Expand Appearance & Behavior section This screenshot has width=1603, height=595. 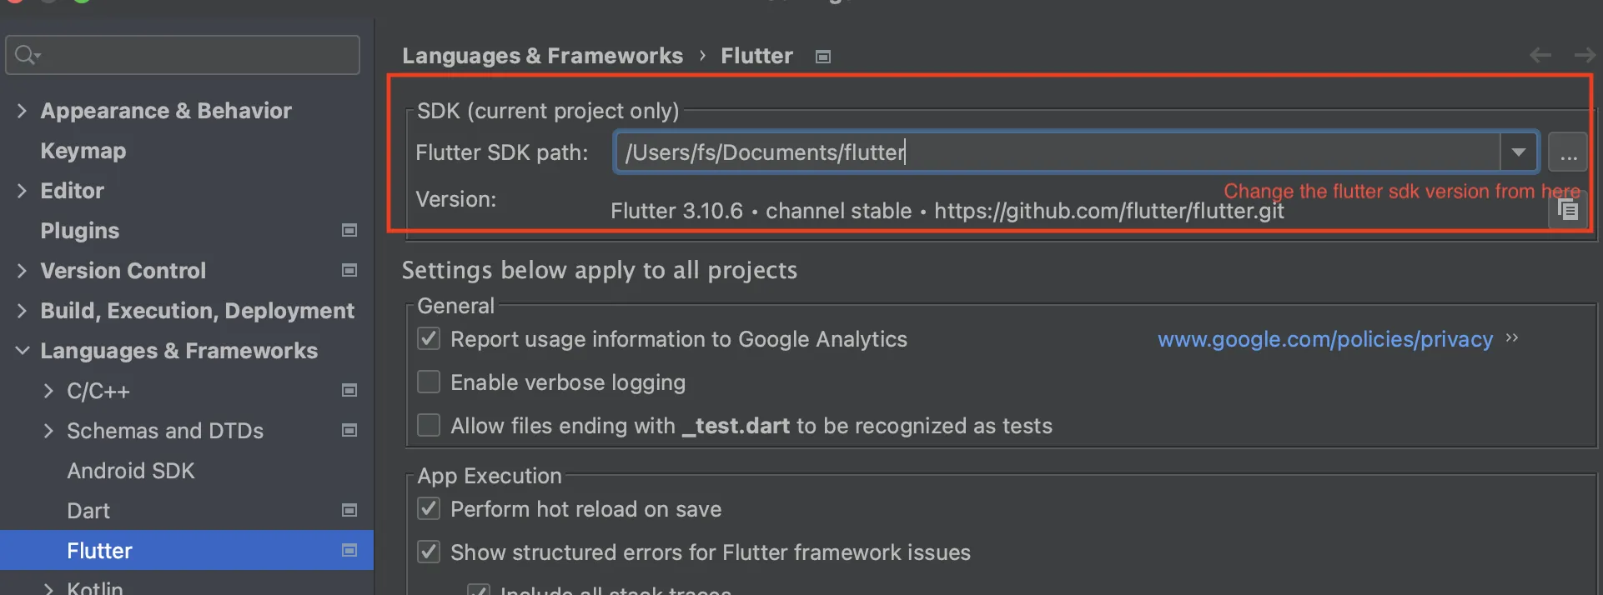click(22, 111)
